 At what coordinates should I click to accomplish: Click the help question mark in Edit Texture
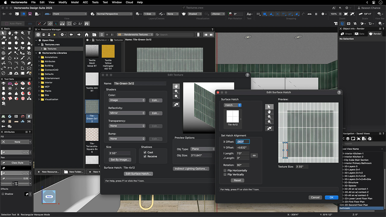click(247, 75)
